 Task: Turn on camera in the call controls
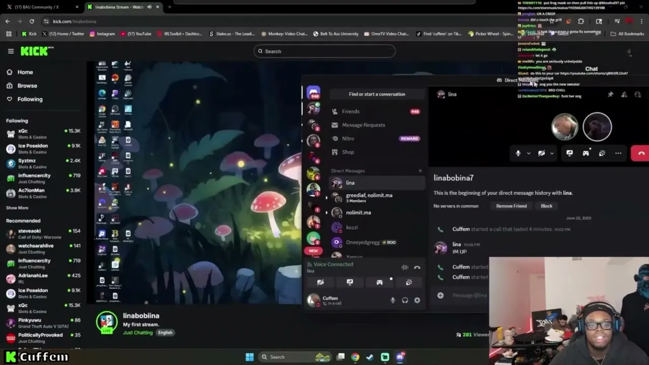click(542, 153)
